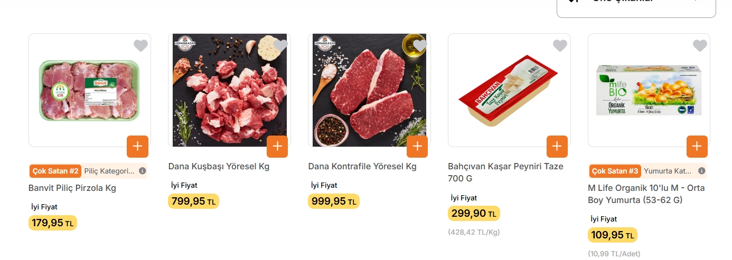Add Banvit Piliç Pirzola to cart

tap(137, 146)
